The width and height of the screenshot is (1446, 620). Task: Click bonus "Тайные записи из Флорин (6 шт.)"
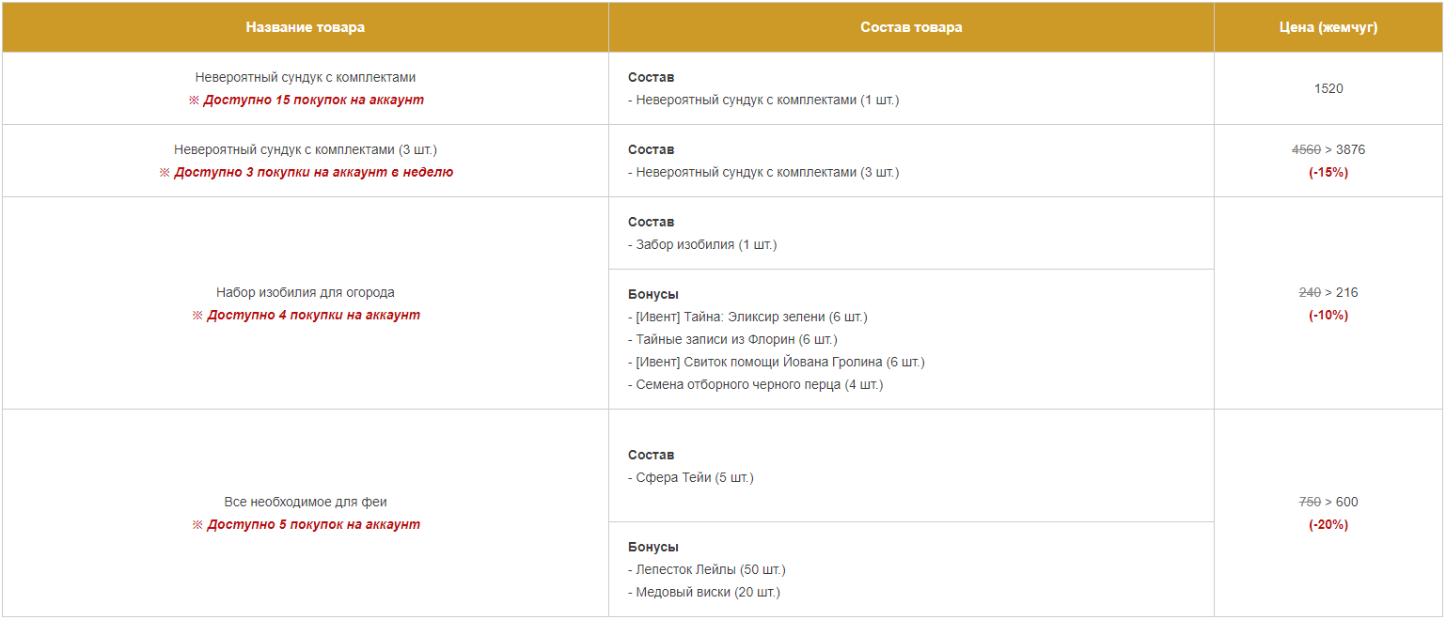[735, 339]
